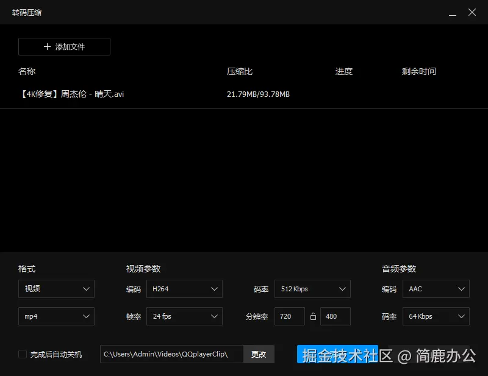The height and width of the screenshot is (376, 488).
Task: Open the container format dropdown showing mp4
Action: tap(56, 316)
